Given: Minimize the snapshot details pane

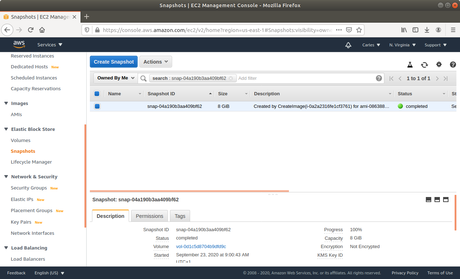Looking at the screenshot, I should 428,200.
